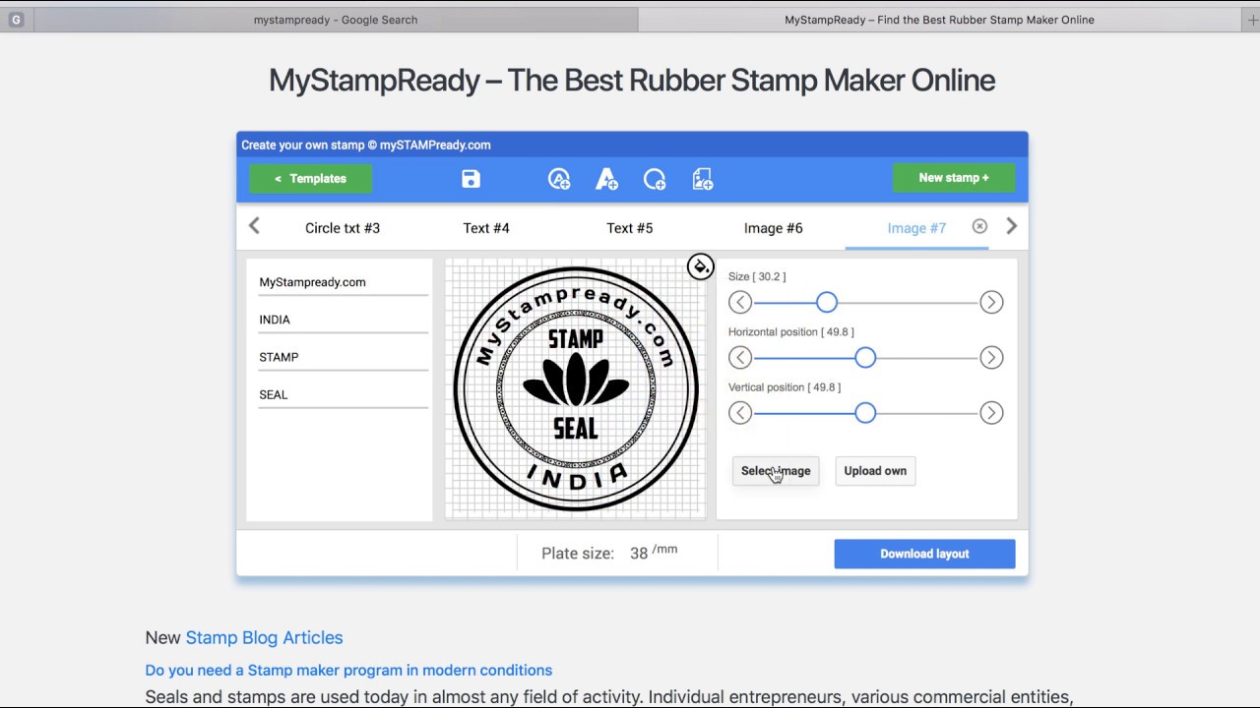This screenshot has height=708, width=1260.
Task: Open a new browser tab with plus
Action: coord(1251,20)
